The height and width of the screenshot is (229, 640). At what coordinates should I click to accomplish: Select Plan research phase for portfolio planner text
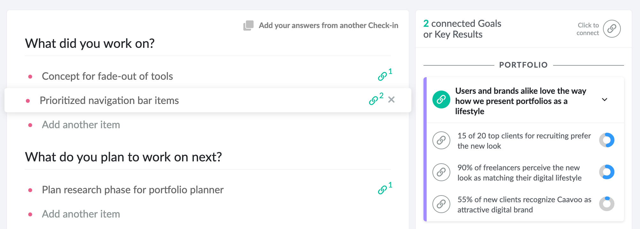(x=133, y=190)
